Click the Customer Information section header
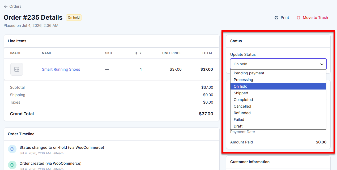Viewport: 337px width, 170px height. click(x=250, y=162)
